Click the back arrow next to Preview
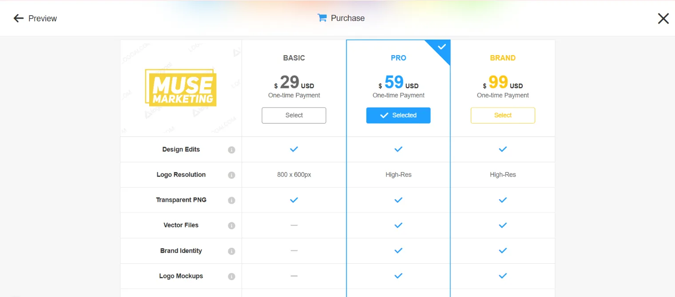The image size is (675, 297). point(18,18)
